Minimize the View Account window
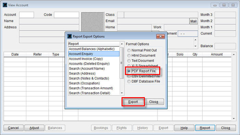240x135 pixels. click(215, 5)
